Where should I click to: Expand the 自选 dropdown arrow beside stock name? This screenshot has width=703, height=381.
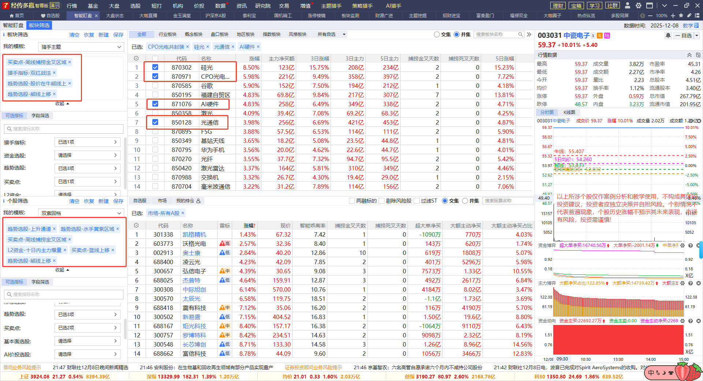(x=697, y=36)
